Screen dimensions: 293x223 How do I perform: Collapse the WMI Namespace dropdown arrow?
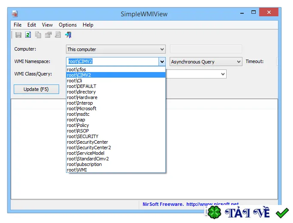162,62
